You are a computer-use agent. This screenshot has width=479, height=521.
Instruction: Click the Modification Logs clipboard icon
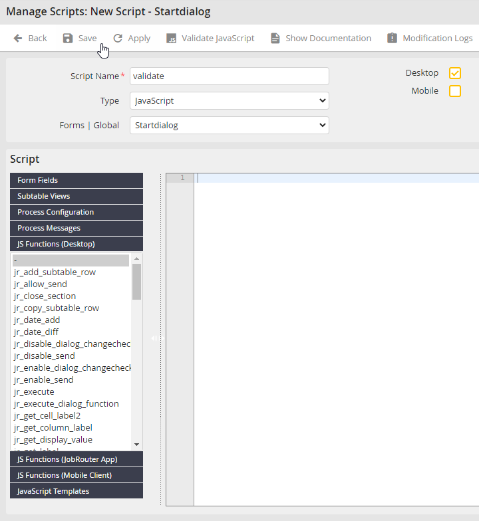[393, 38]
